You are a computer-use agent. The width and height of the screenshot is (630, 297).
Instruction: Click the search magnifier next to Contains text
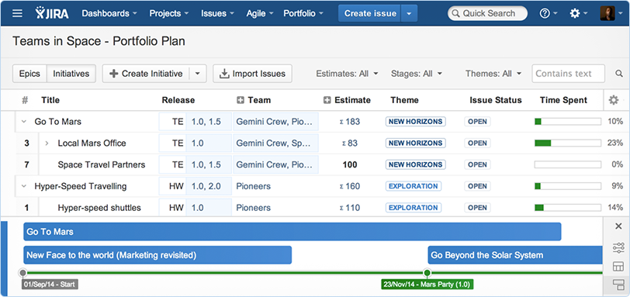click(x=619, y=74)
